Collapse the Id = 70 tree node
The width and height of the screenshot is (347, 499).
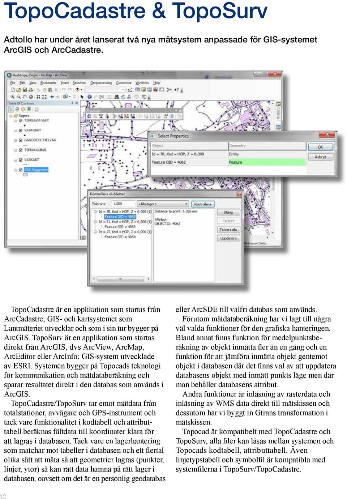coord(95,212)
